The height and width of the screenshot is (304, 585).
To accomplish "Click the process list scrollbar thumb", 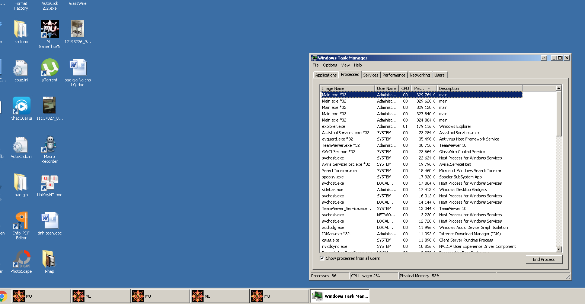I will (x=559, y=113).
